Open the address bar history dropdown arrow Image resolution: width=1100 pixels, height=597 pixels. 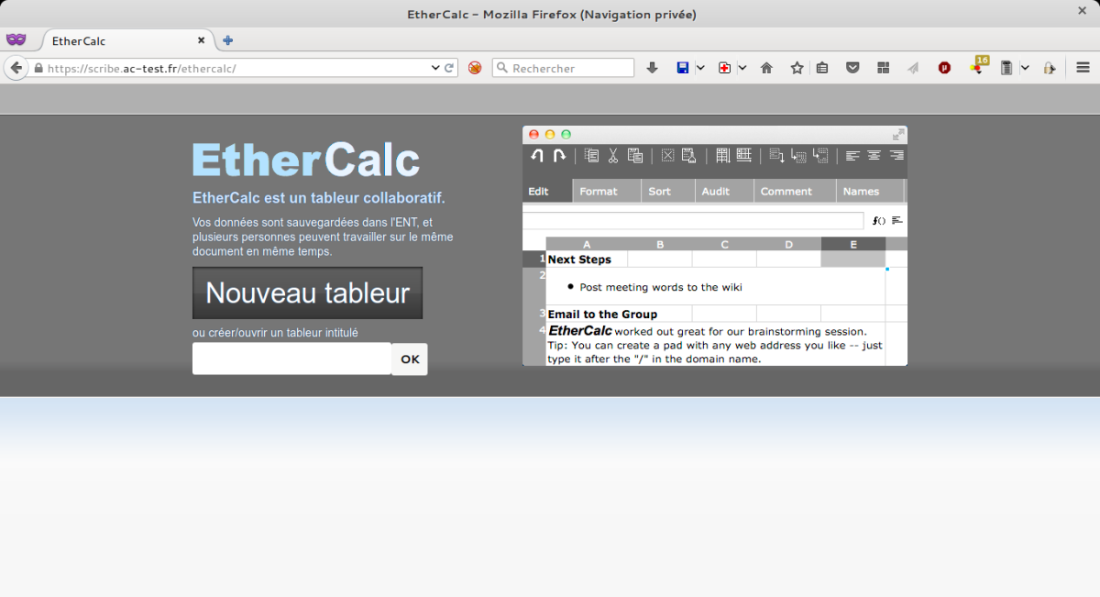click(x=435, y=68)
